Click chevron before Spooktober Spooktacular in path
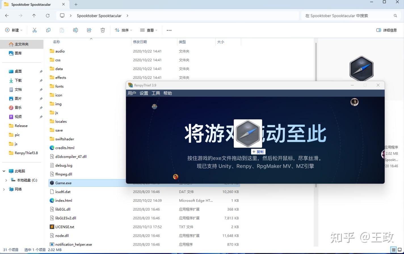 pyautogui.click(x=71, y=16)
